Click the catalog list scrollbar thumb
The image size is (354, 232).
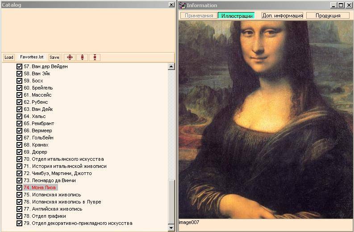(171, 202)
